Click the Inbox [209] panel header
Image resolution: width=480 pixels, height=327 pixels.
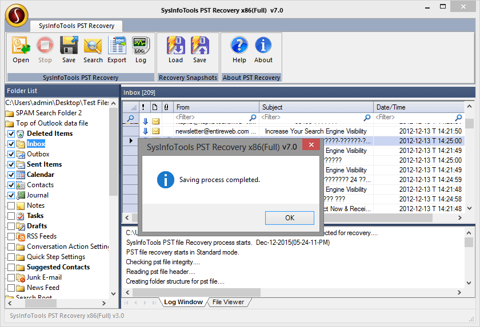point(298,92)
